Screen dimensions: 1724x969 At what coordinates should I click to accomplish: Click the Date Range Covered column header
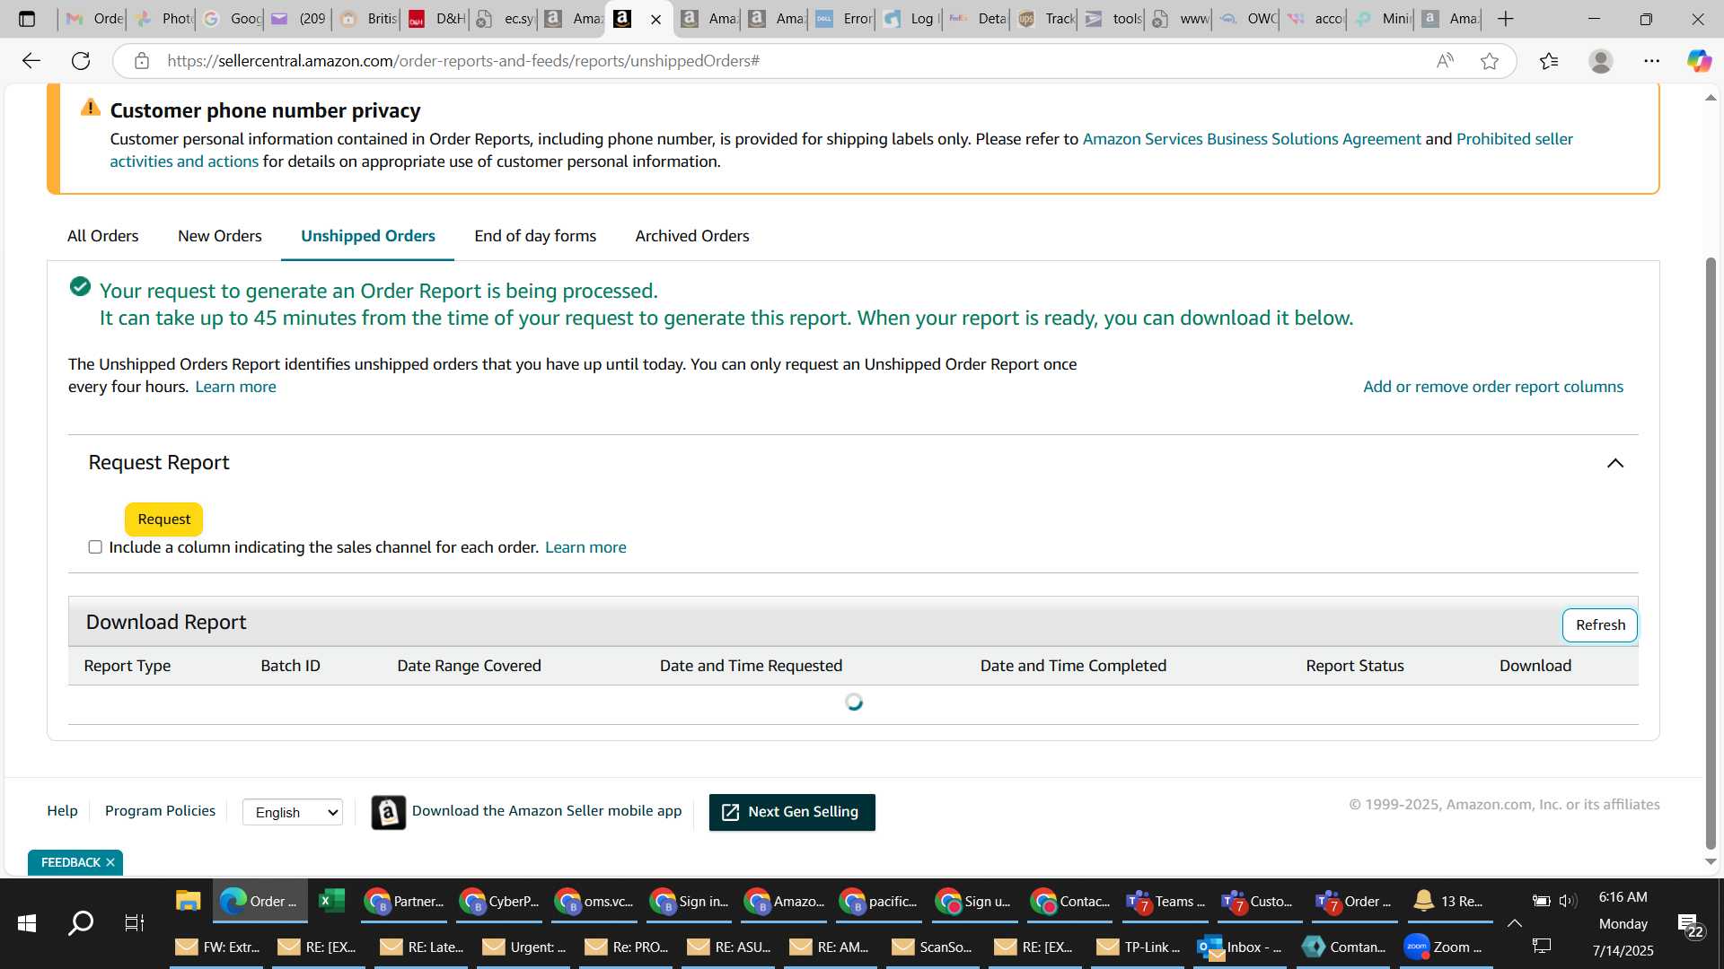[x=469, y=666]
